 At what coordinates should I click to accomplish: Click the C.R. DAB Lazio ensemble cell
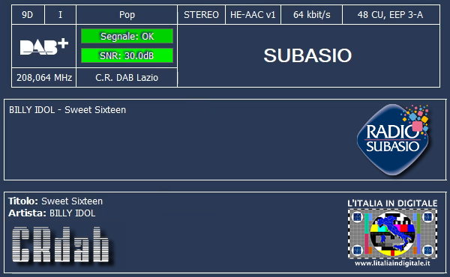pos(127,77)
